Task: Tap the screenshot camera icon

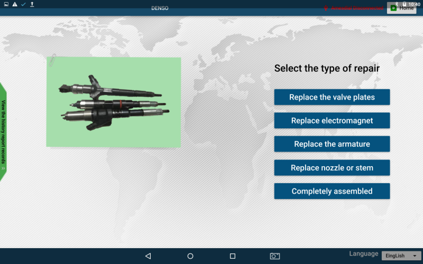Action: click(275, 256)
